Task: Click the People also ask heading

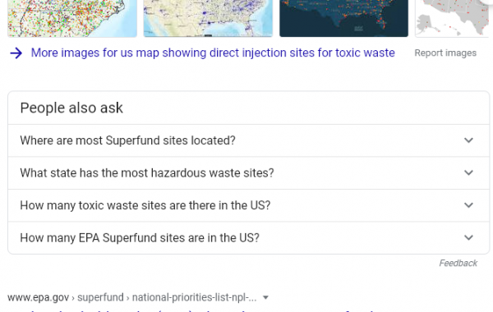Action: click(x=71, y=108)
